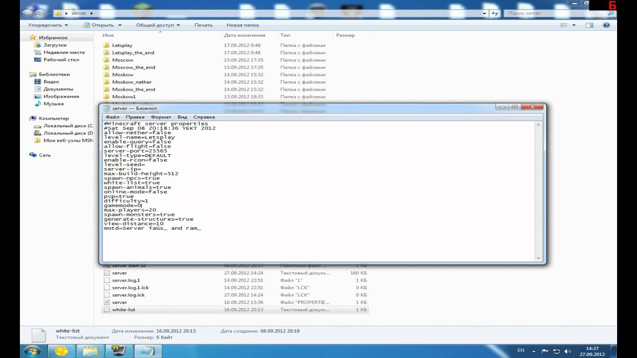637x358 pixels.
Task: Click the Документы library icon
Action: 38,89
